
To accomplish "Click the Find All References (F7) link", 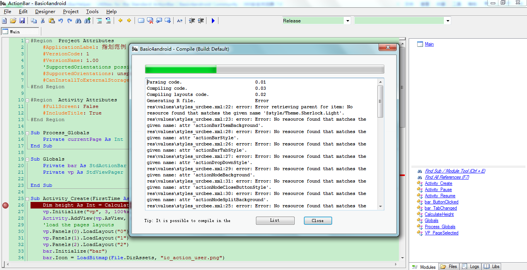I will click(x=447, y=177).
